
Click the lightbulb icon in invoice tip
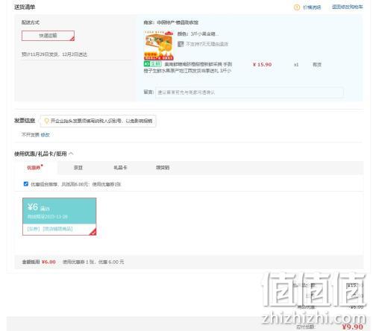pos(46,121)
